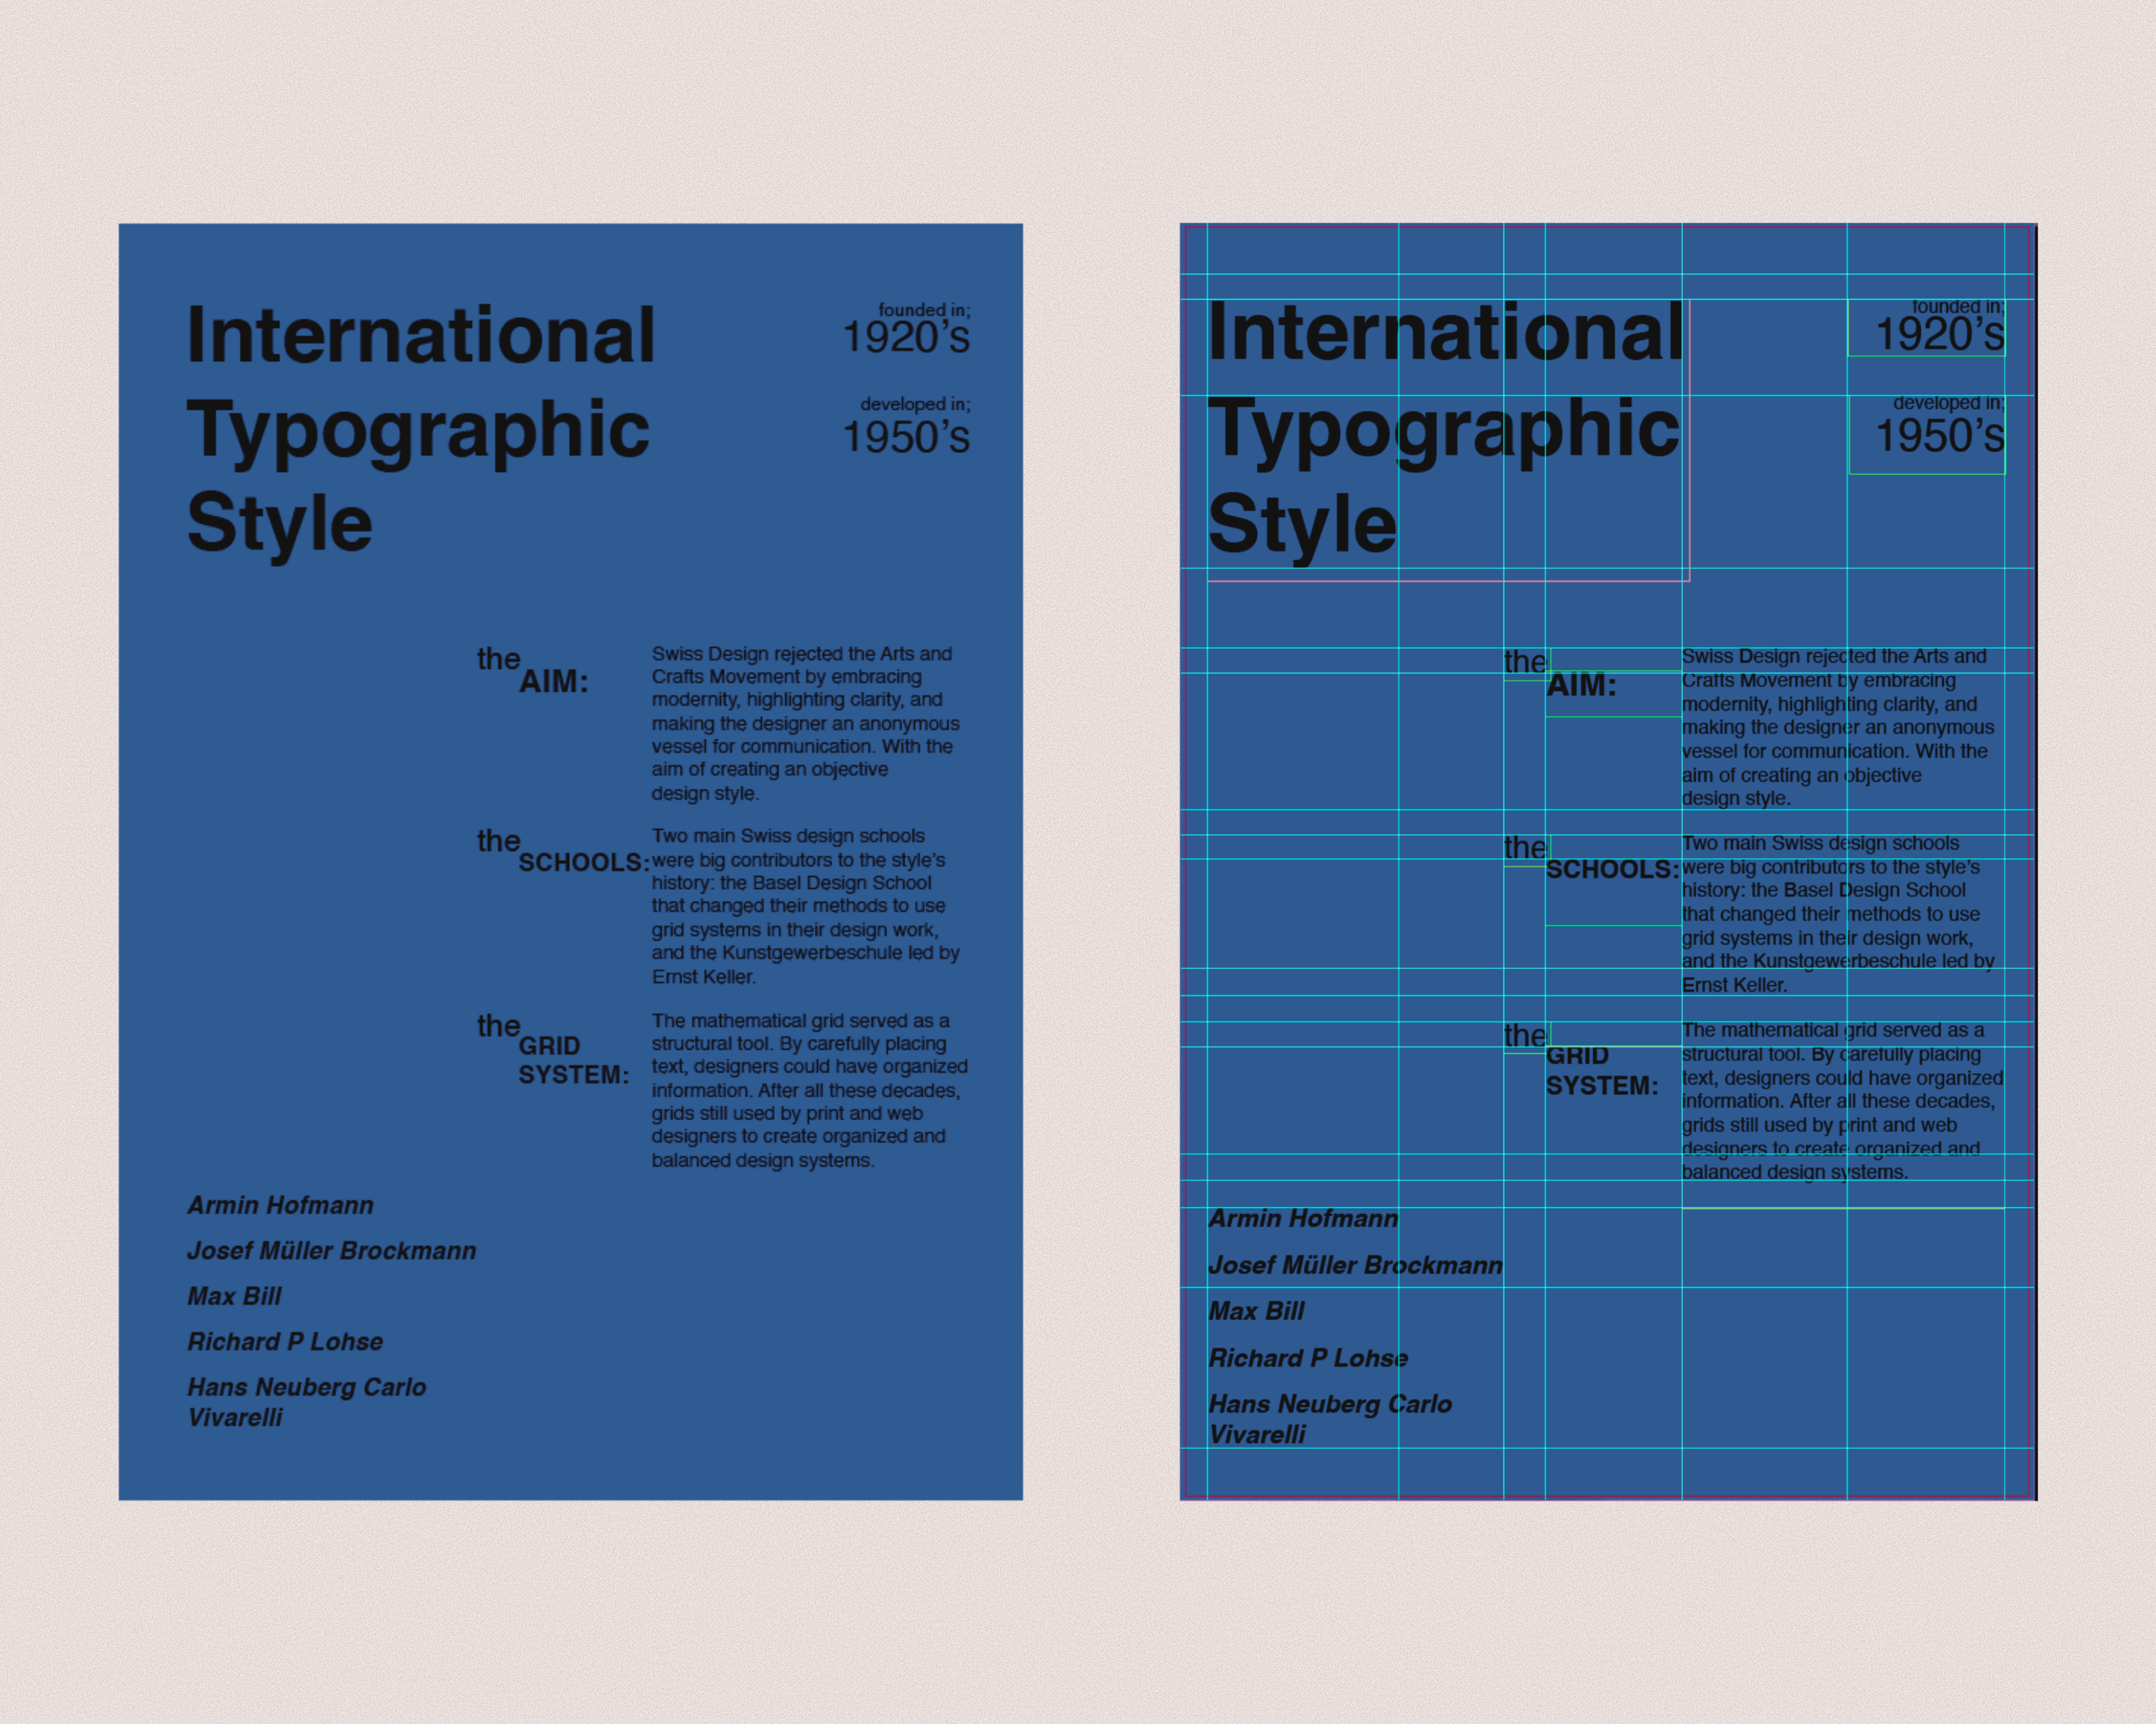Click 'Josef Müller Brockmann' on the plain poster

[332, 1251]
